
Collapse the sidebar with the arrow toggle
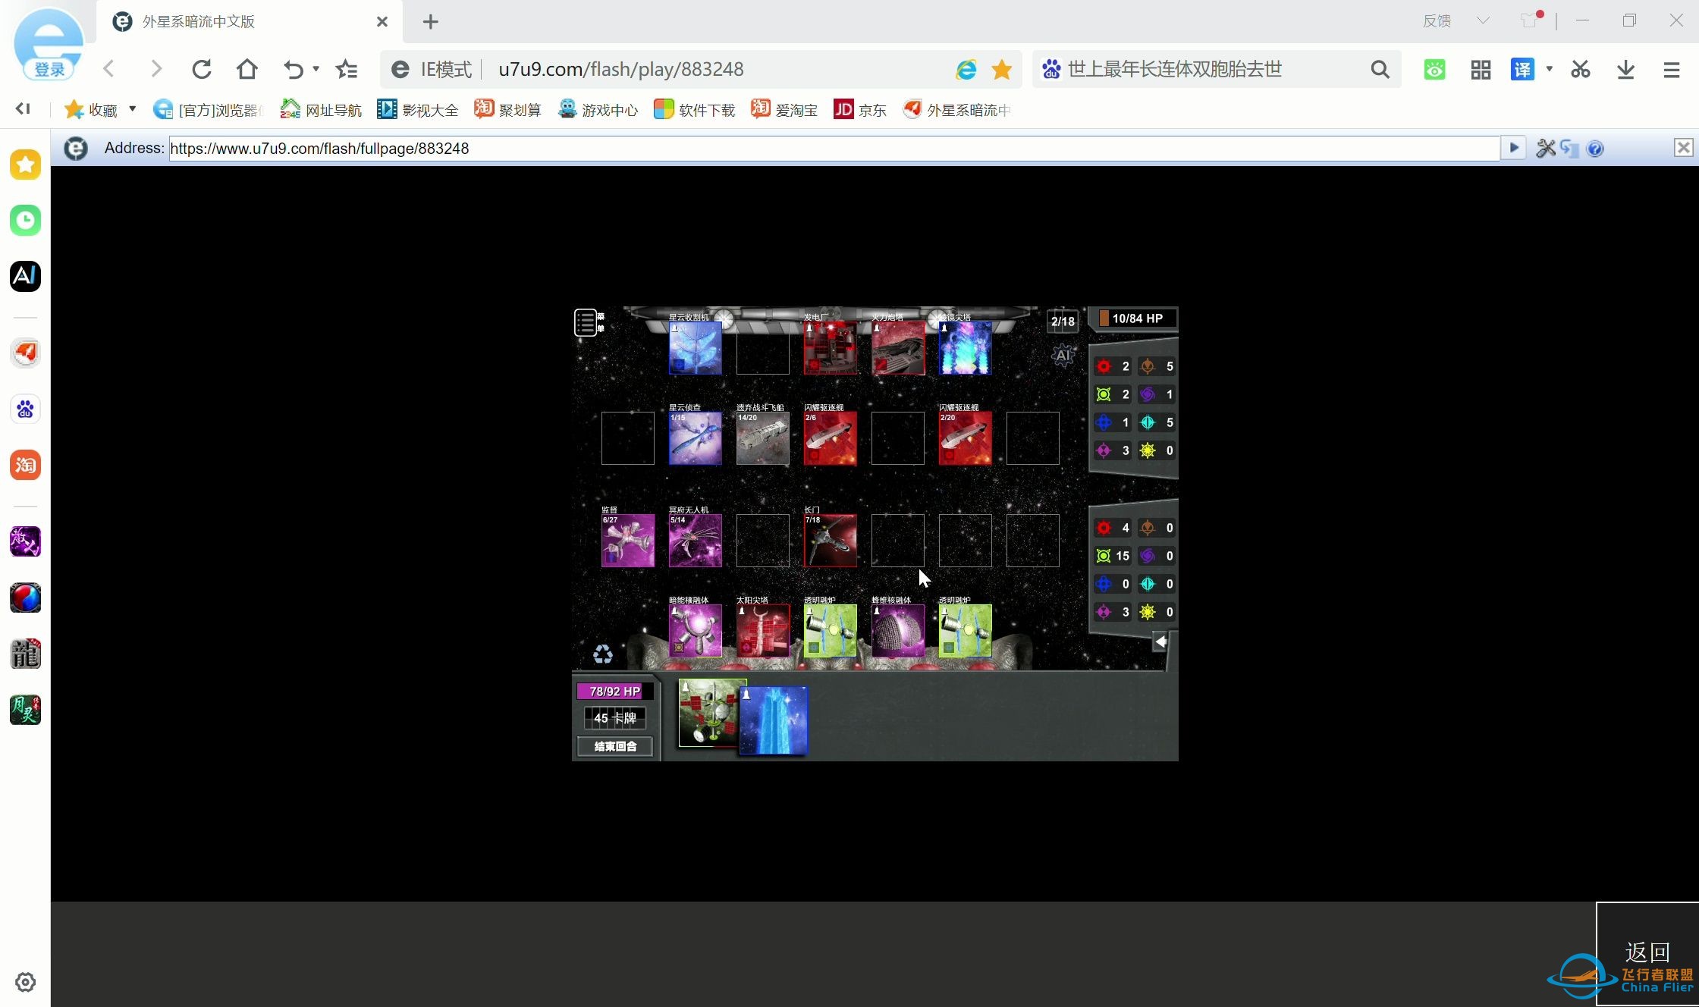[x=23, y=109]
